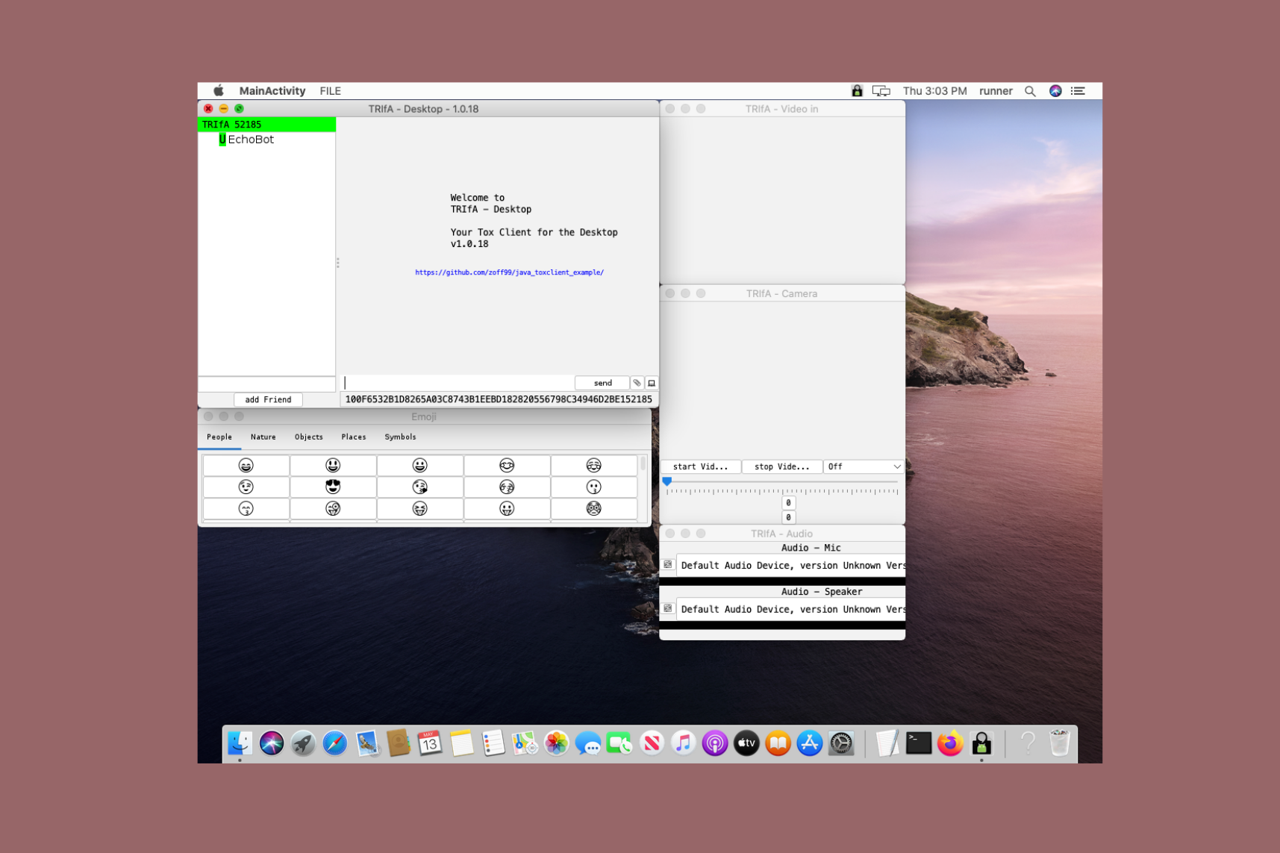1280x853 pixels.
Task: Click the add Friend button
Action: coord(268,400)
